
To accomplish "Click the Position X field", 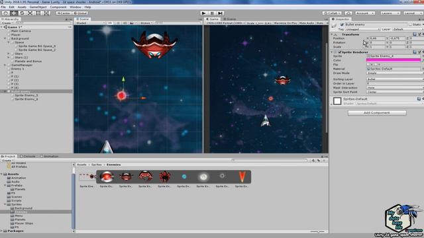I will 378,38.
